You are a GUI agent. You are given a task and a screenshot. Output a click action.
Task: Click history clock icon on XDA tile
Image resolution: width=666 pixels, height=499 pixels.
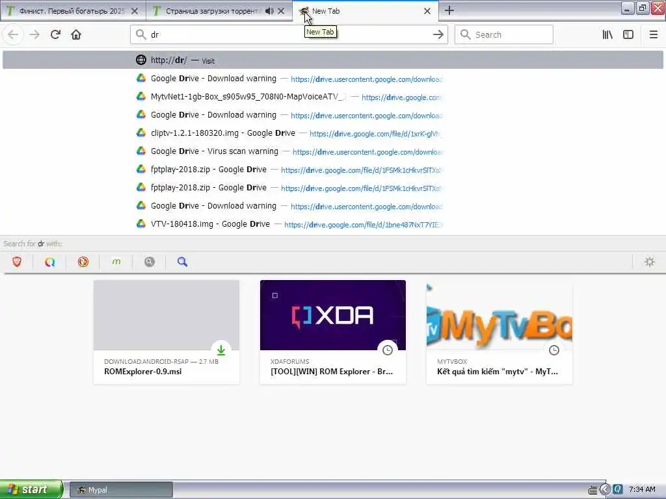click(388, 350)
